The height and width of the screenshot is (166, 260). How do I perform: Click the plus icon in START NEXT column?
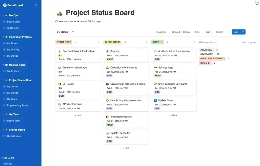(x=99, y=42)
